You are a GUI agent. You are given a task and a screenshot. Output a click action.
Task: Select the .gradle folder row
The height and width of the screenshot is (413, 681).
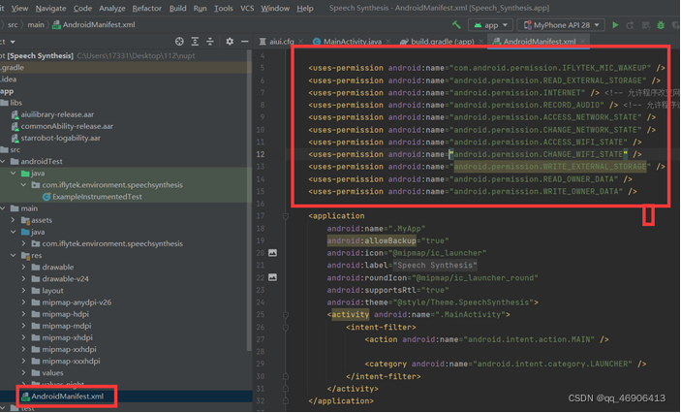(x=126, y=68)
